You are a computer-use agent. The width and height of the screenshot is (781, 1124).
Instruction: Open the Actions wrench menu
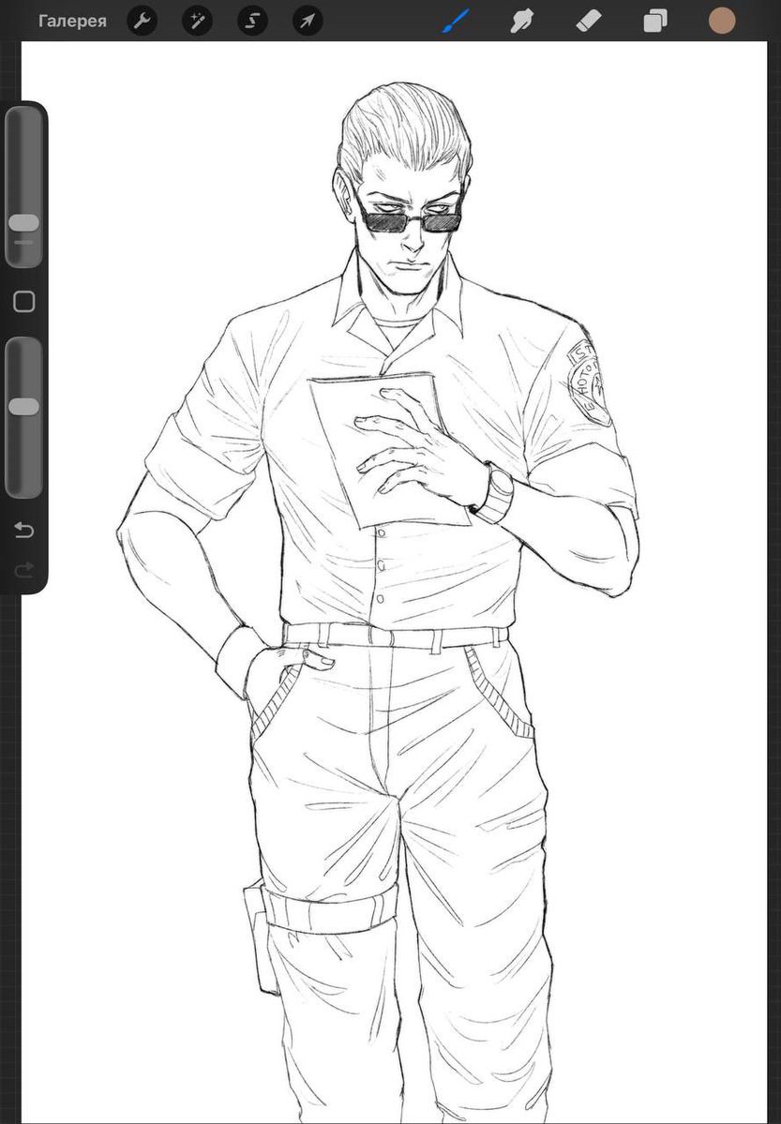142,21
